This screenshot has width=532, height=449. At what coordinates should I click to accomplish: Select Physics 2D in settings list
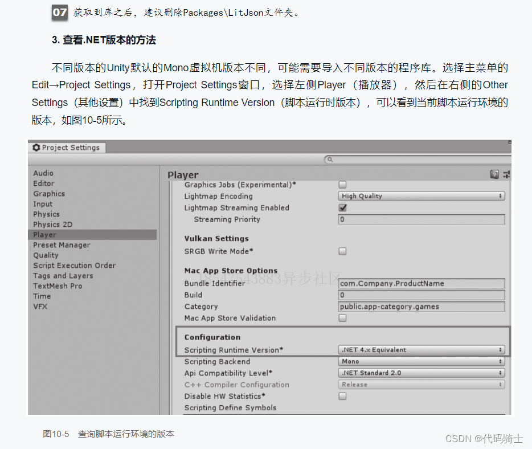(52, 224)
